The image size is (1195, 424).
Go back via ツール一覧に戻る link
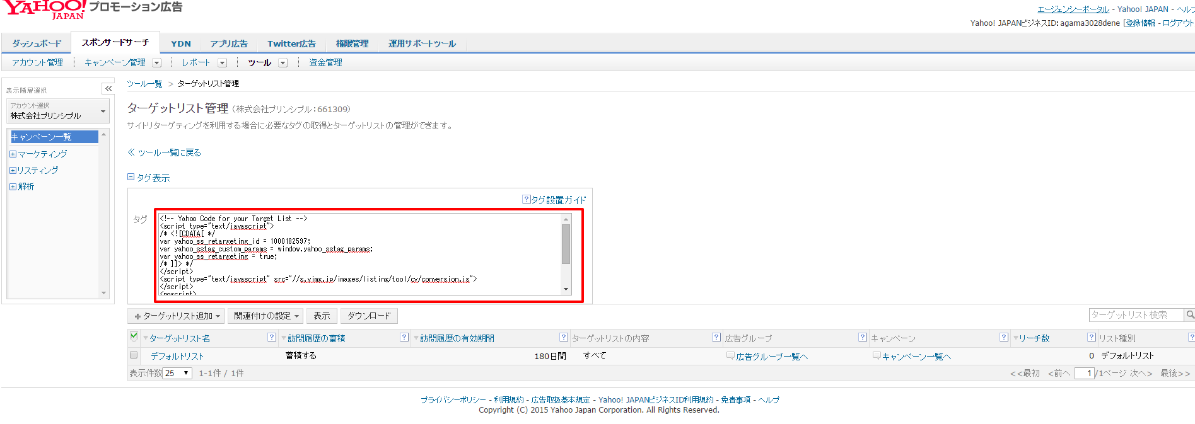(165, 152)
